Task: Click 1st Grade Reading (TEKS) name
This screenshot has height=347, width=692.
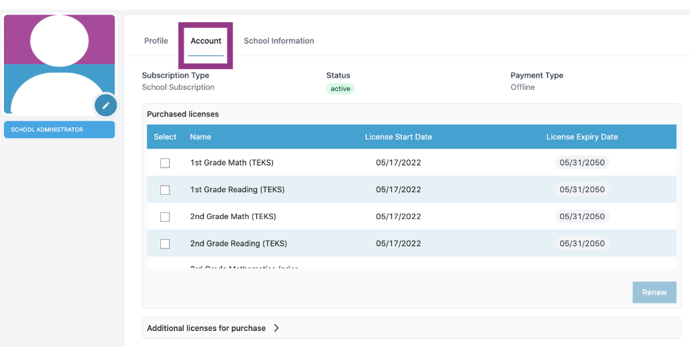Action: 237,190
